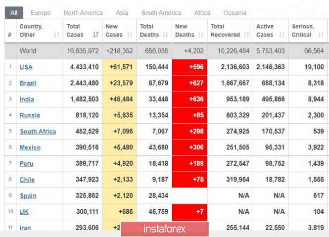Switch to the Europe tab

coord(40,12)
